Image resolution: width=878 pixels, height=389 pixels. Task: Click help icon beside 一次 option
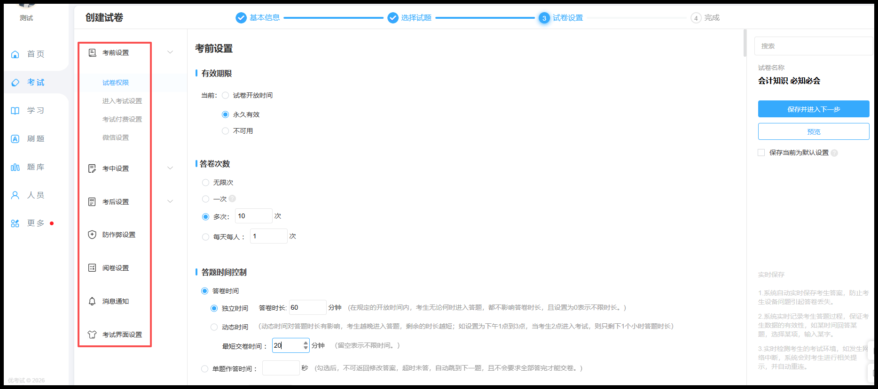tap(232, 198)
